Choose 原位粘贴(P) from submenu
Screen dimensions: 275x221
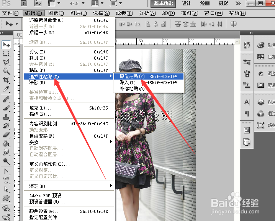coord(149,76)
